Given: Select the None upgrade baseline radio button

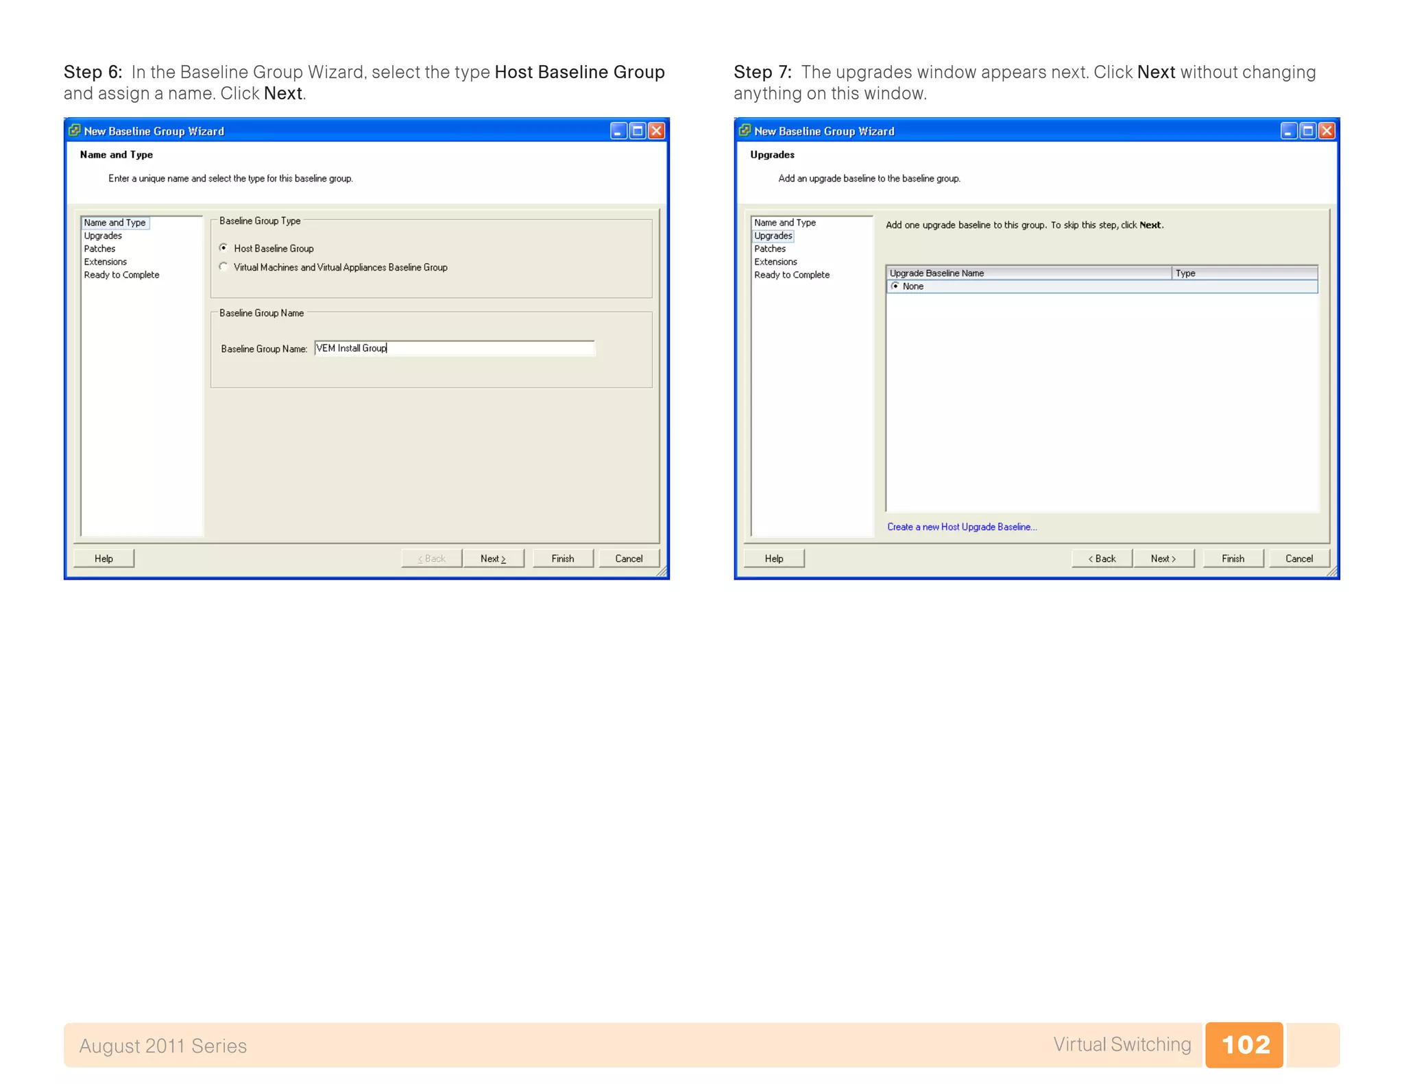Looking at the screenshot, I should (x=895, y=286).
